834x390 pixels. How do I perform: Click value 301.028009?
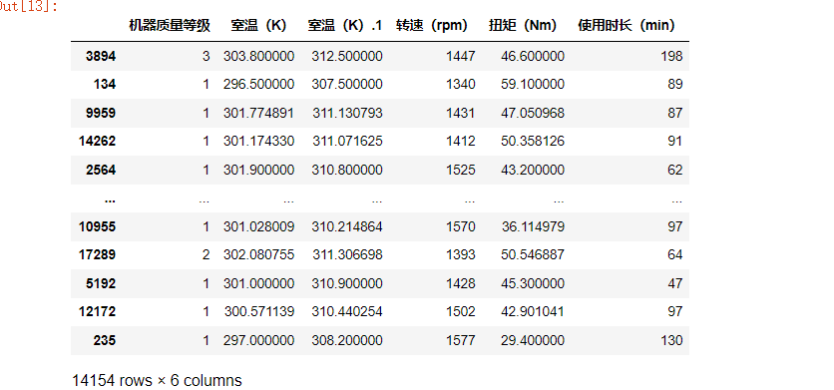[259, 227]
